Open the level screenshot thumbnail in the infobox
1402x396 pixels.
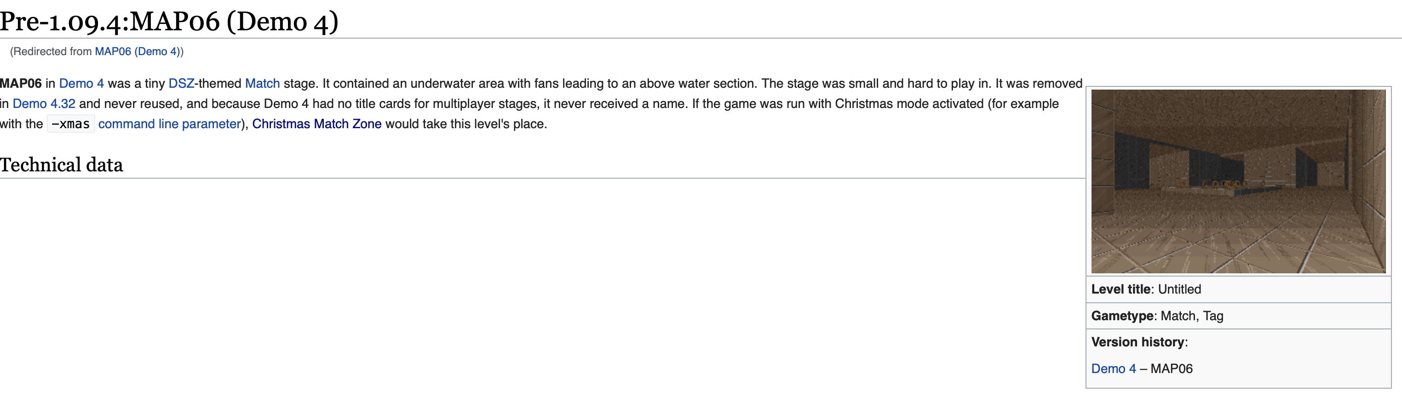coord(1238,181)
